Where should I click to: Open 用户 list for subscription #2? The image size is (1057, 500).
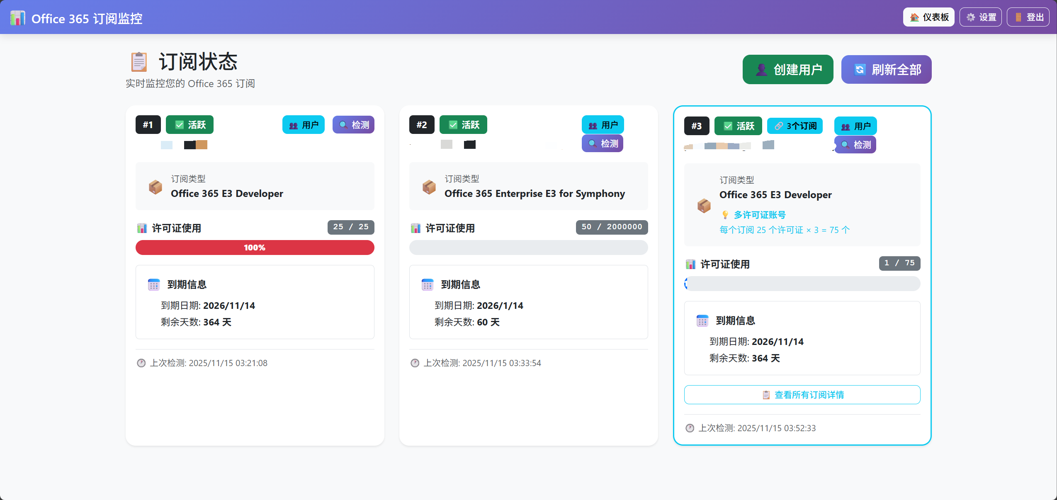tap(603, 125)
